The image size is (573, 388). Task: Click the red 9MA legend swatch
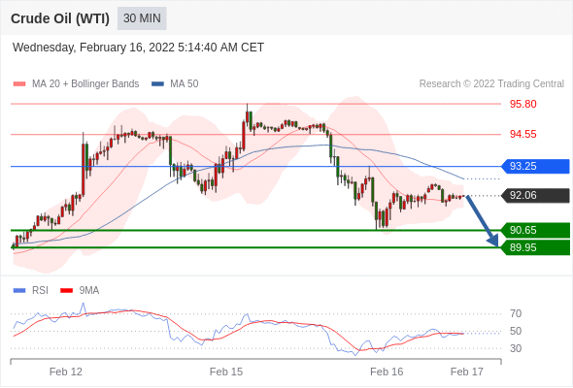tap(66, 291)
